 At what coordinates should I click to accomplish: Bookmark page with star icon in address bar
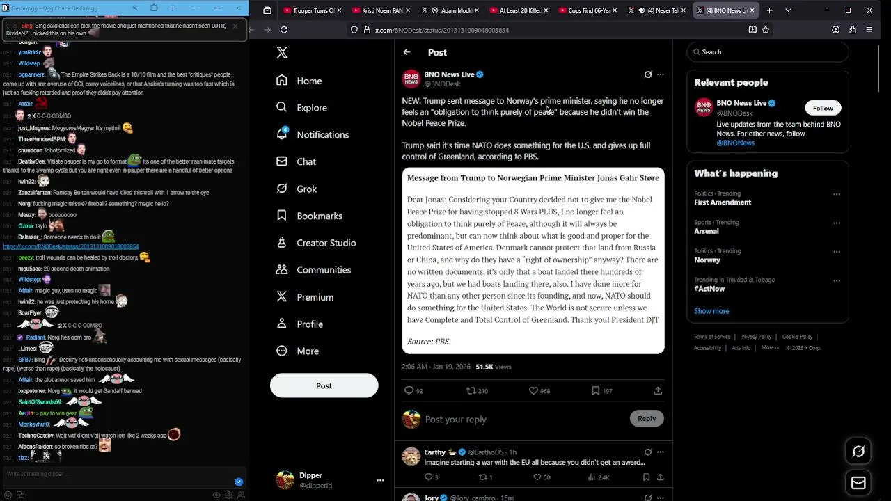(x=766, y=30)
